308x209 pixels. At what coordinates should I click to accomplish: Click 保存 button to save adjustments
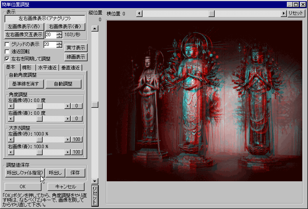tap(75, 173)
